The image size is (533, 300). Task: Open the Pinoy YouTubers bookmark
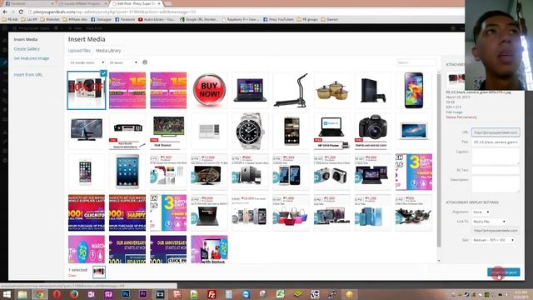click(x=278, y=20)
